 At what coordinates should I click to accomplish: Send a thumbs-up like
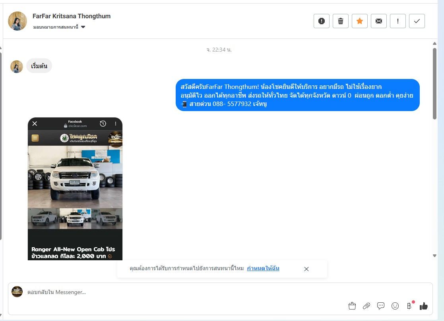pos(424,306)
